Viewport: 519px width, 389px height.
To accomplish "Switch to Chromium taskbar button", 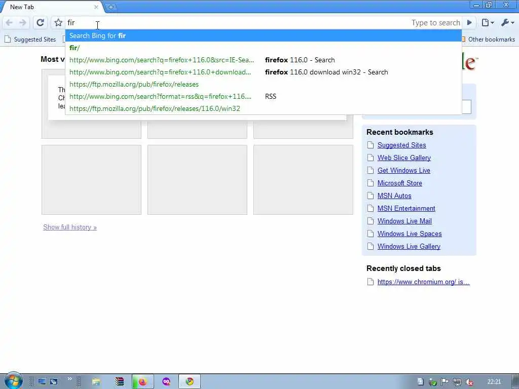I will pyautogui.click(x=190, y=382).
